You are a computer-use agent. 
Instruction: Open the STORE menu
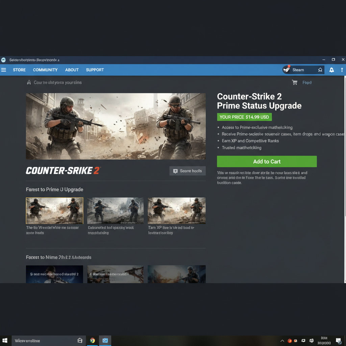coord(19,70)
